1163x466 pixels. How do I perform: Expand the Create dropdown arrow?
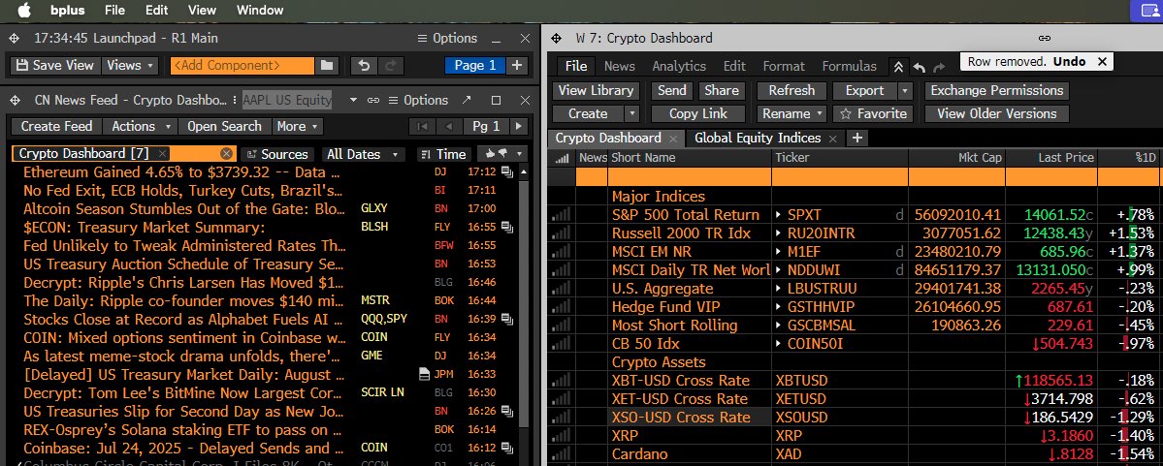click(x=631, y=114)
